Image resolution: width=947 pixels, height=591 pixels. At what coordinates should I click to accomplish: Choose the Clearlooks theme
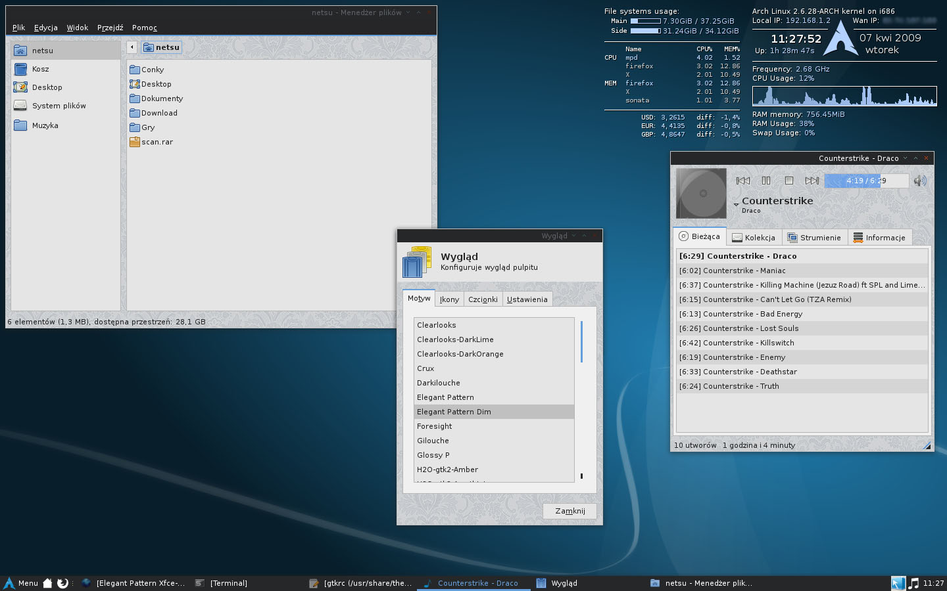(494, 325)
